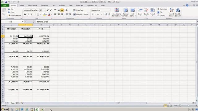Image resolution: width=198 pixels, height=111 pixels.
Task: Select column M header
Action: pos(25,25)
